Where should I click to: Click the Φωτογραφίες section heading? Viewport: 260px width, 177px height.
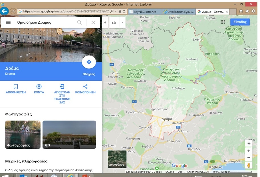coord(19,114)
